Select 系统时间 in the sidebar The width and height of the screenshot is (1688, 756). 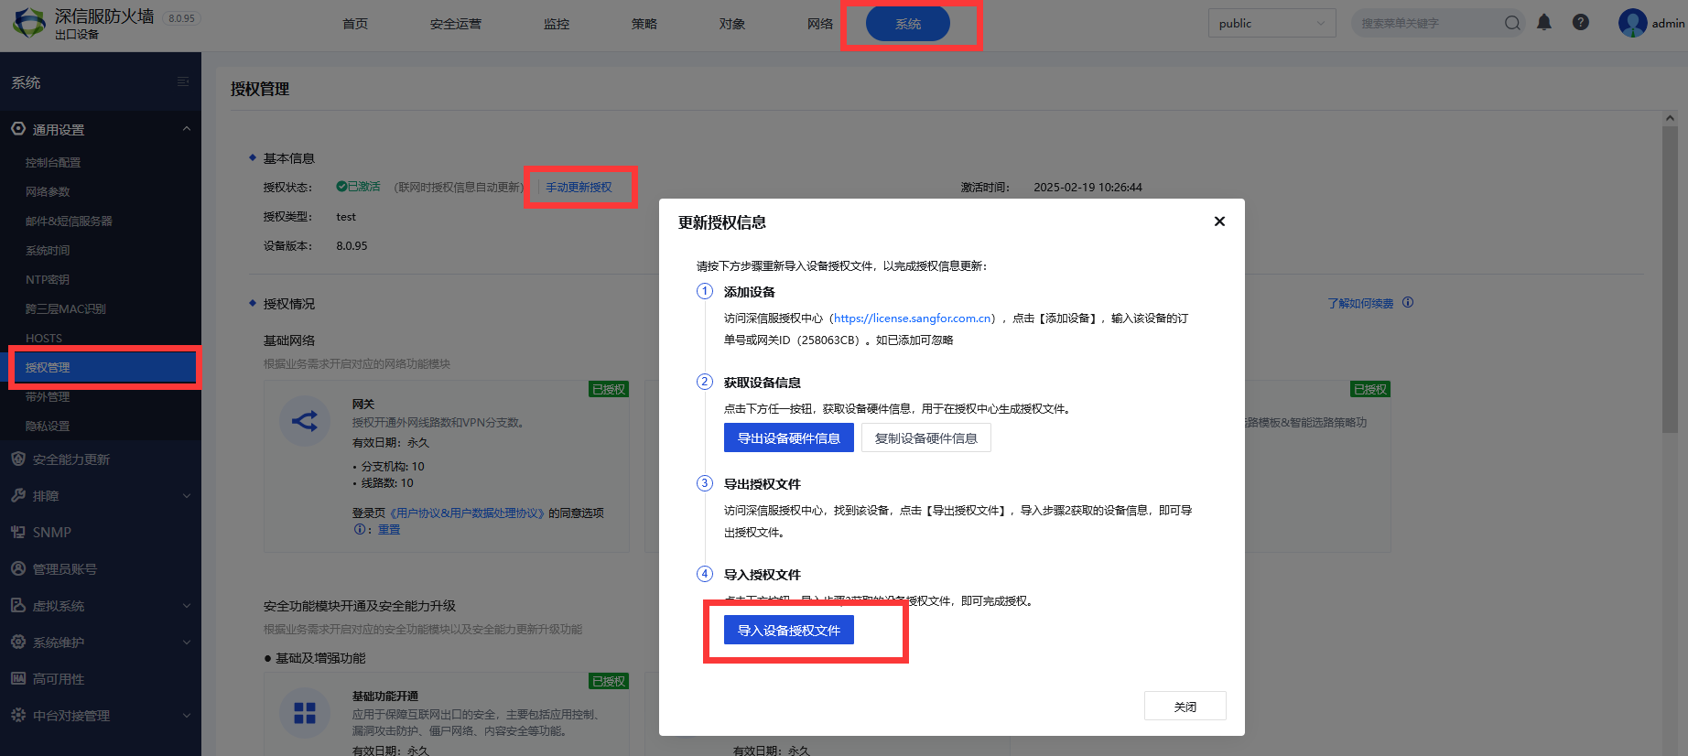[48, 251]
